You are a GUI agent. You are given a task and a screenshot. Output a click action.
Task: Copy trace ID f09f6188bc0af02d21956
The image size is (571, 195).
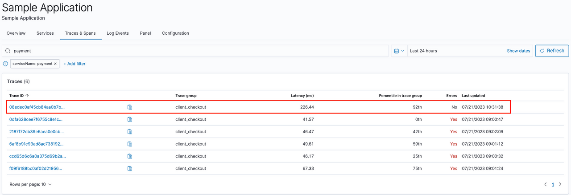point(130,168)
